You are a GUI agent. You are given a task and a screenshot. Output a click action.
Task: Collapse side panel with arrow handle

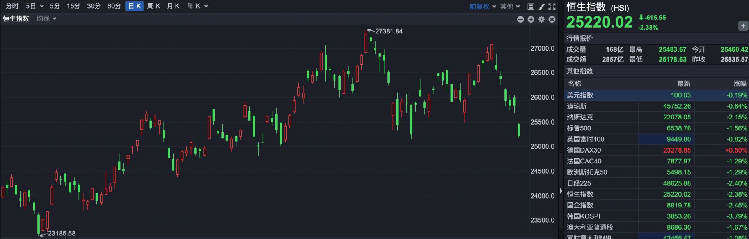[x=561, y=191]
